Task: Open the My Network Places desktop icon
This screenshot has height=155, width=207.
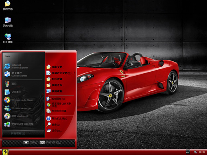Action: [x=8, y=38]
